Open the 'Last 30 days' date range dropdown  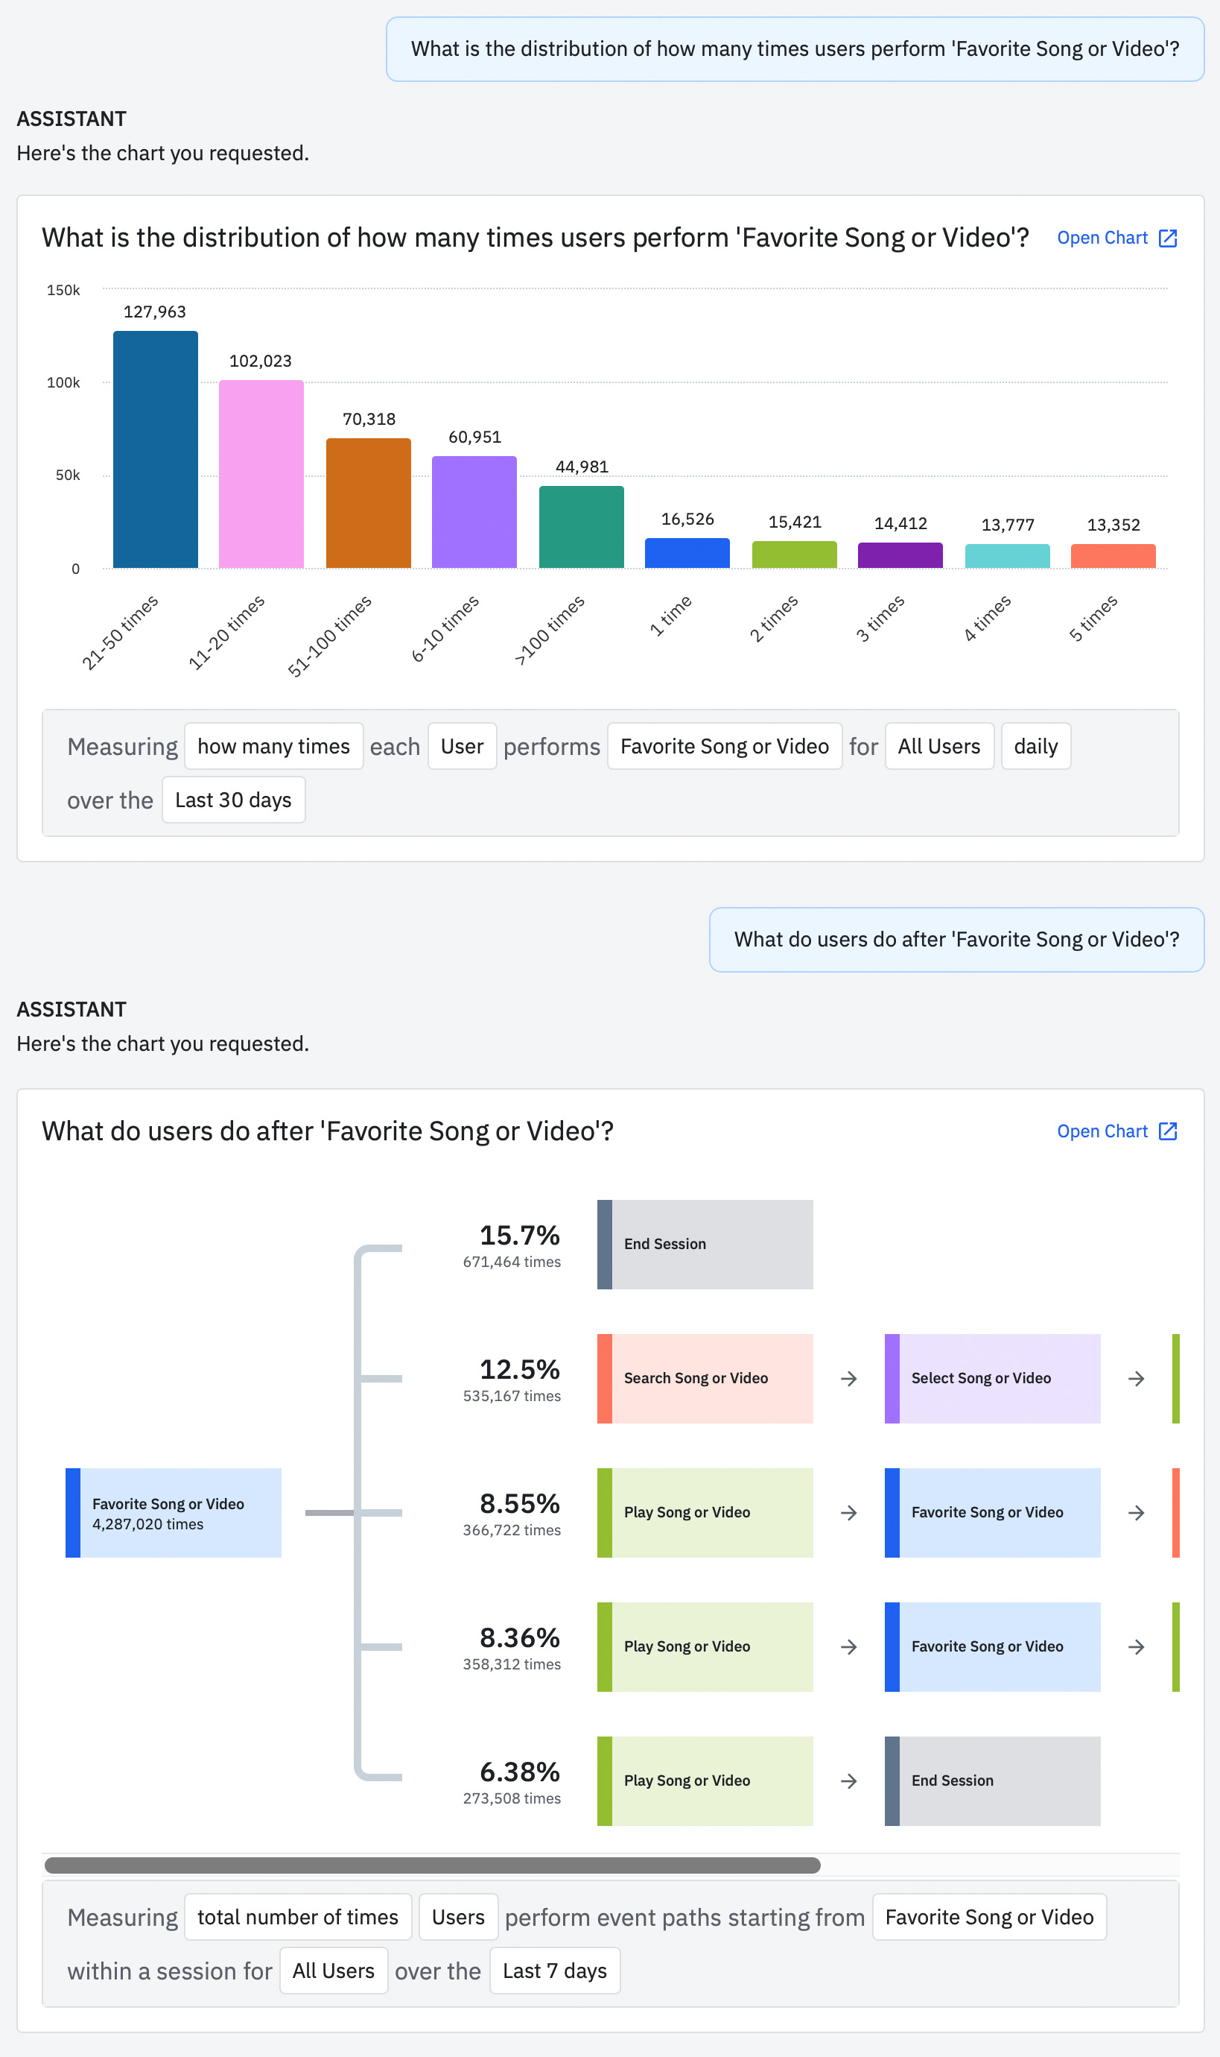[233, 800]
